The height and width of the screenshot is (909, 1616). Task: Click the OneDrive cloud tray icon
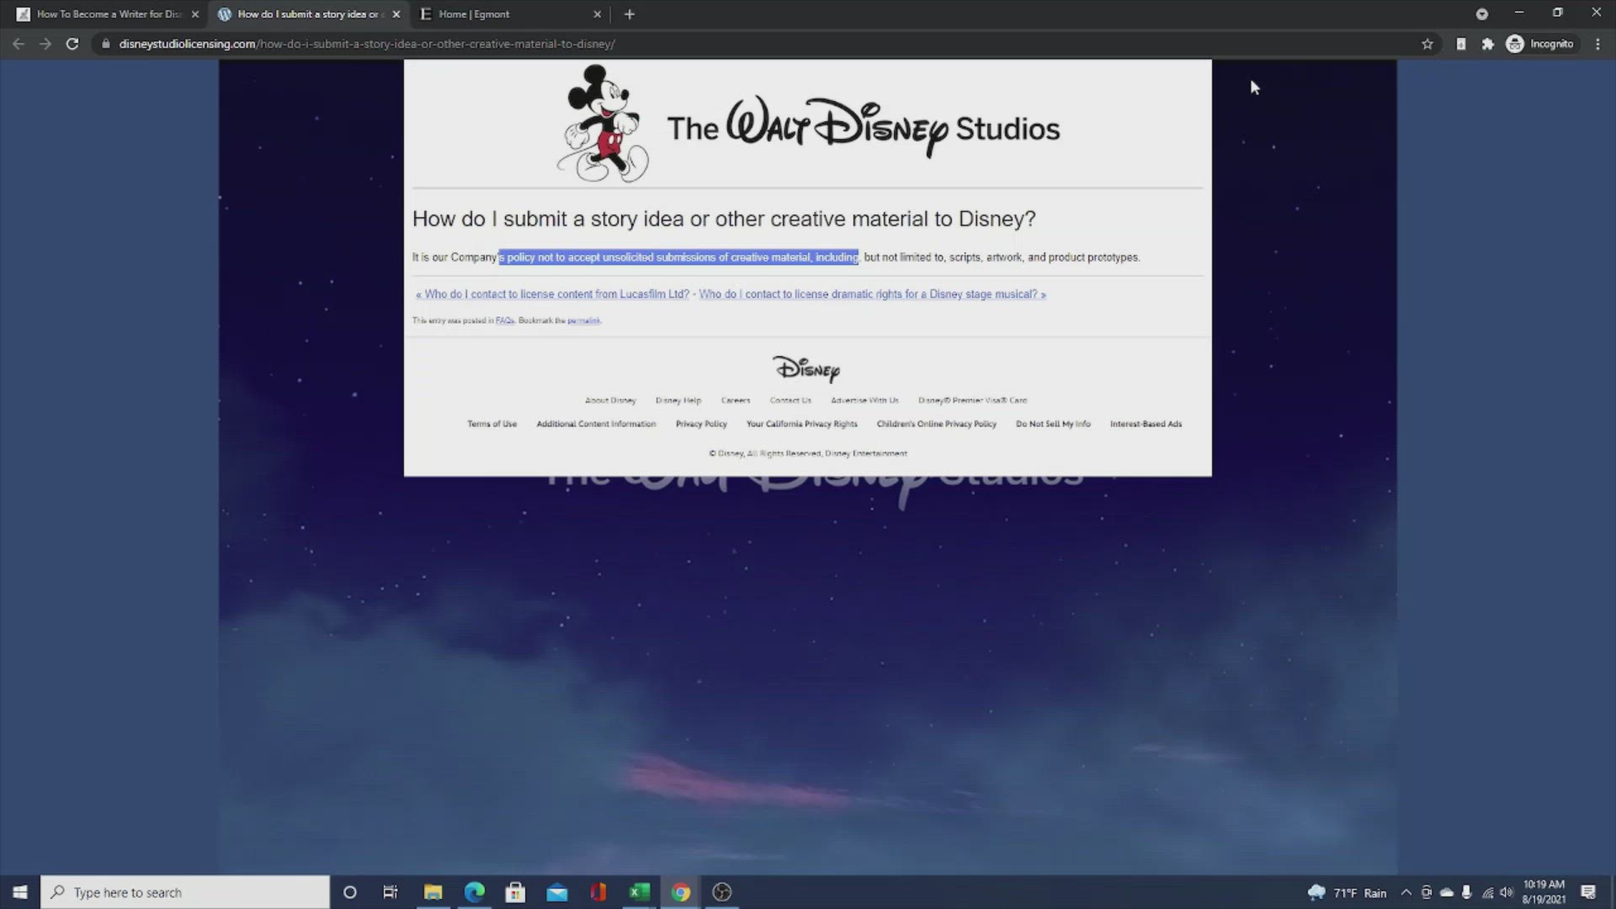coord(1447,892)
